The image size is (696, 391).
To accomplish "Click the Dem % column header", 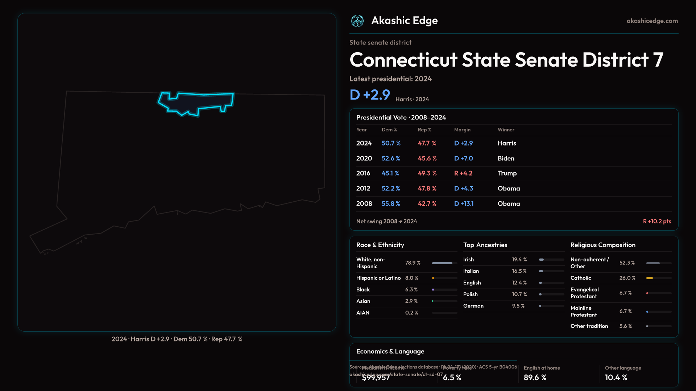I will 389,130.
